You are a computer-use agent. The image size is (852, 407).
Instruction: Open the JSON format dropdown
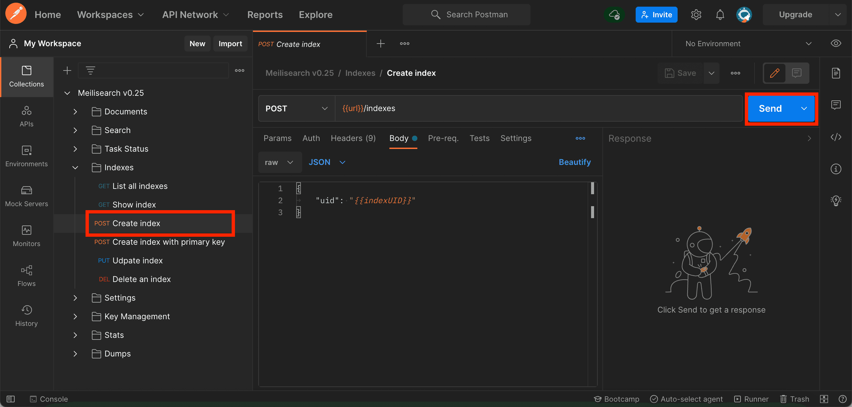(x=327, y=162)
